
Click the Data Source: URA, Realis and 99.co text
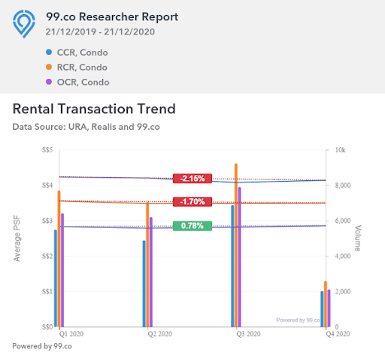coord(86,127)
